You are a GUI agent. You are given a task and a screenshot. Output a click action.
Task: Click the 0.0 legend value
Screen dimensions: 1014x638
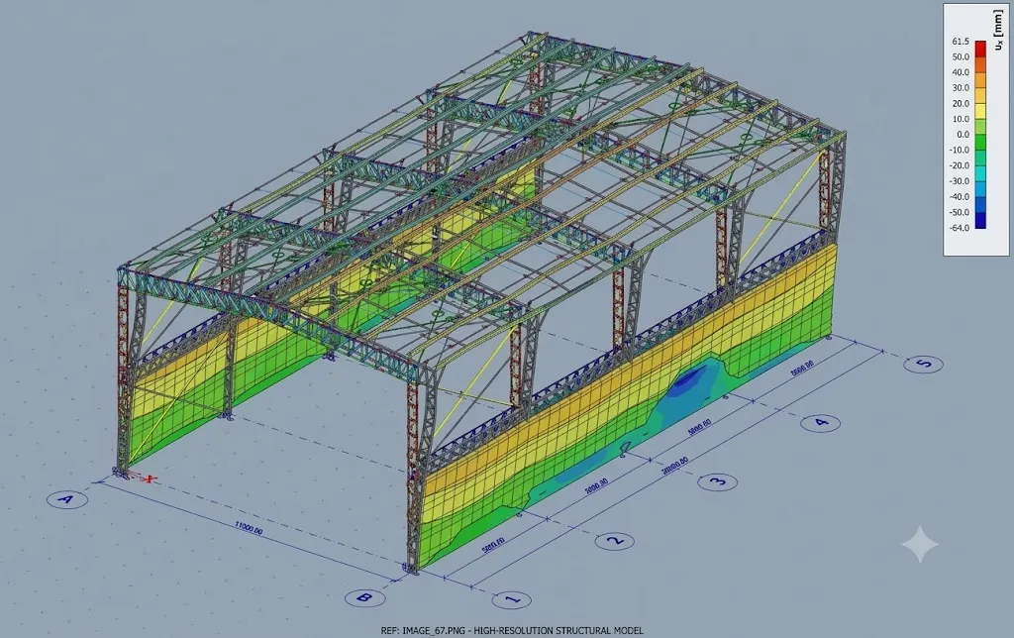[x=963, y=135]
